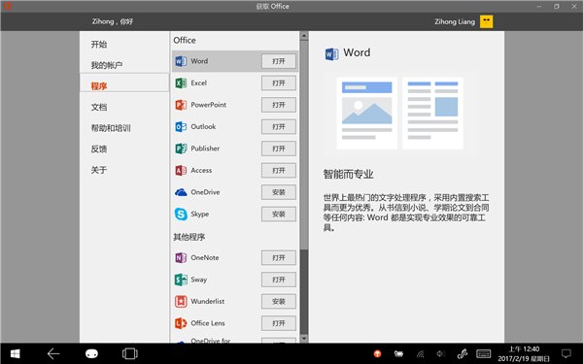
Task: Click the 打开 button for Publisher
Action: (x=279, y=149)
